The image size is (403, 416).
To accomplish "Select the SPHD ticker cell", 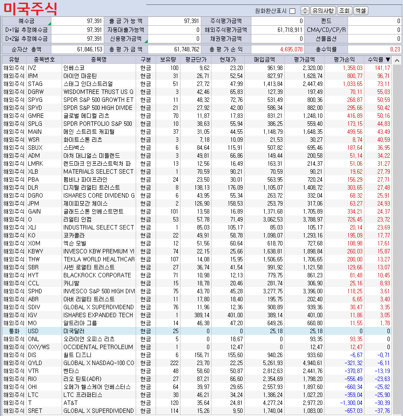I will 44,291.
